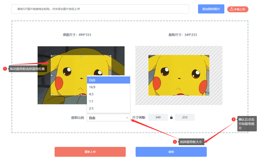Click the 尺寸调整 label text

pyautogui.click(x=139, y=117)
